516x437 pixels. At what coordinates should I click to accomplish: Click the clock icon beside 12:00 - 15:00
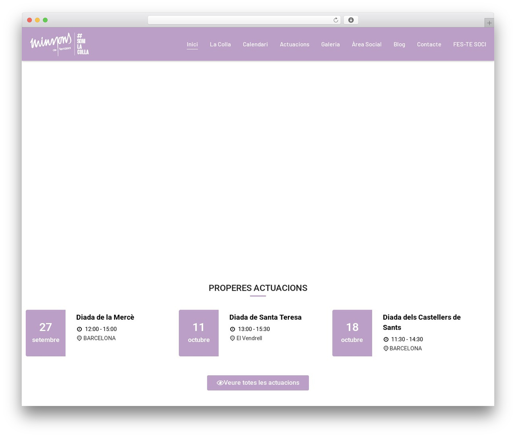(x=79, y=329)
